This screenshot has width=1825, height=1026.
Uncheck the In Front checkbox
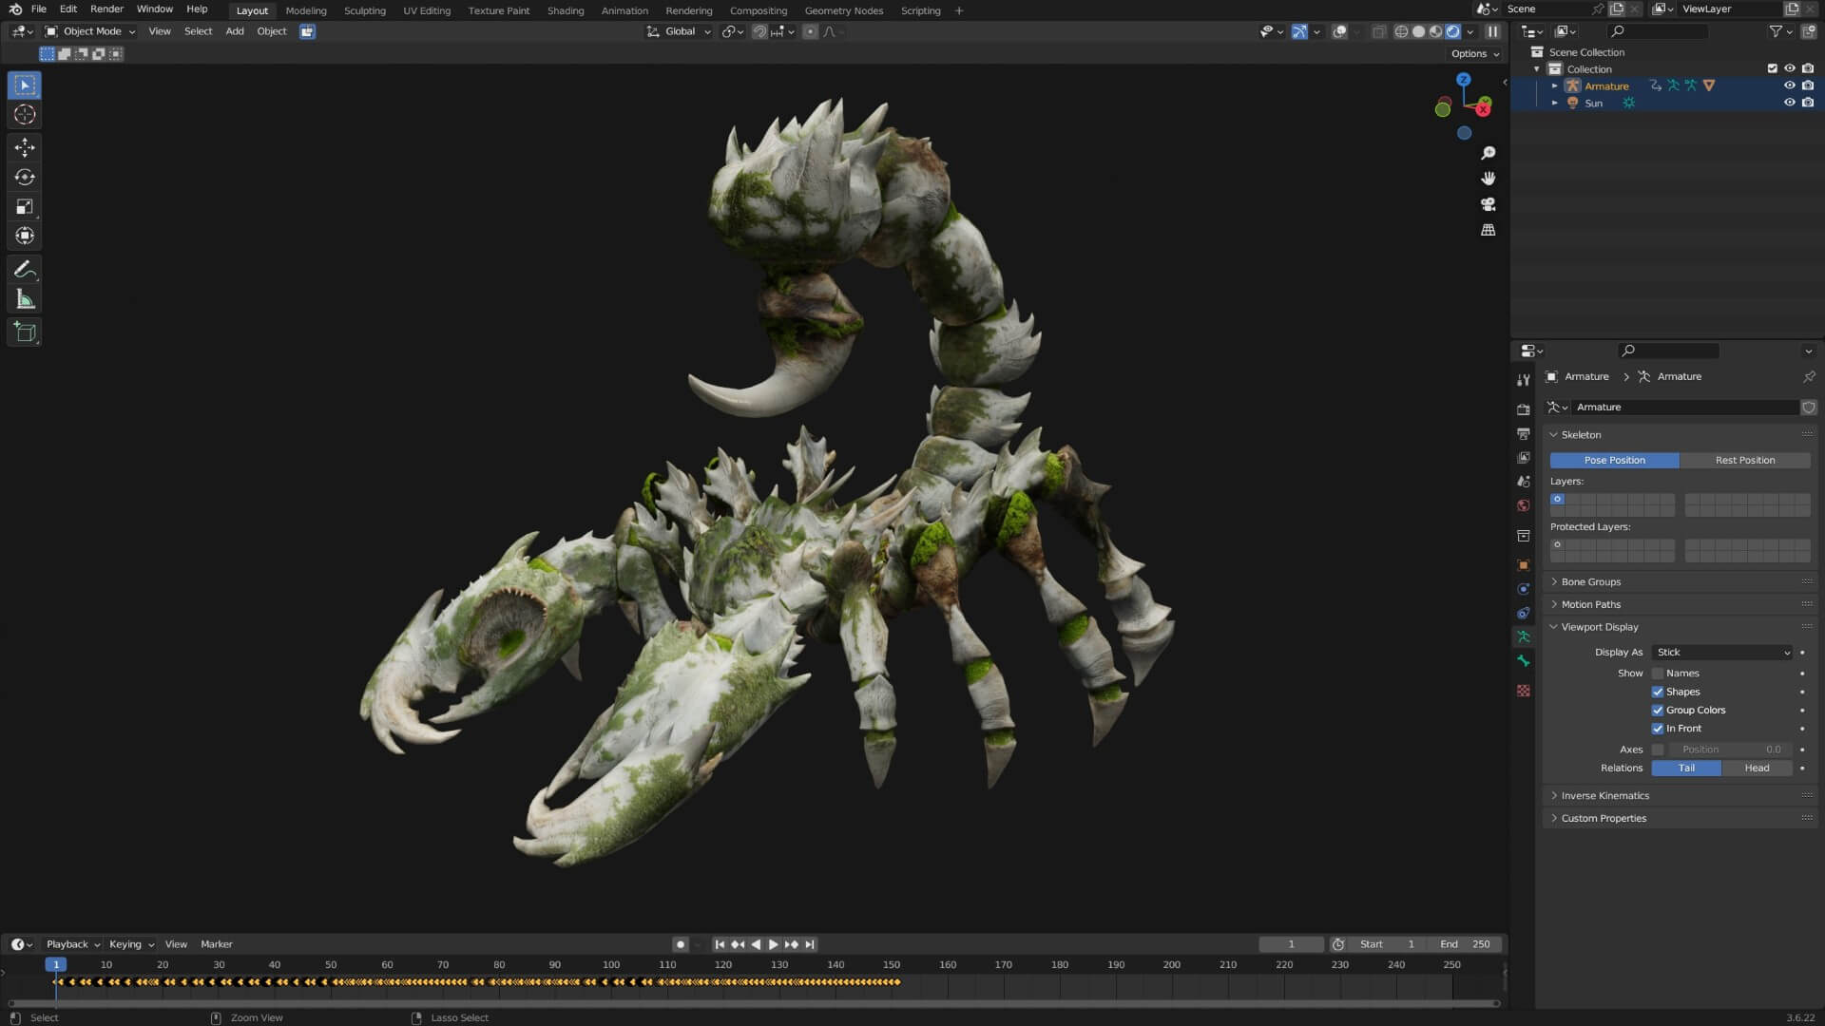click(1658, 729)
